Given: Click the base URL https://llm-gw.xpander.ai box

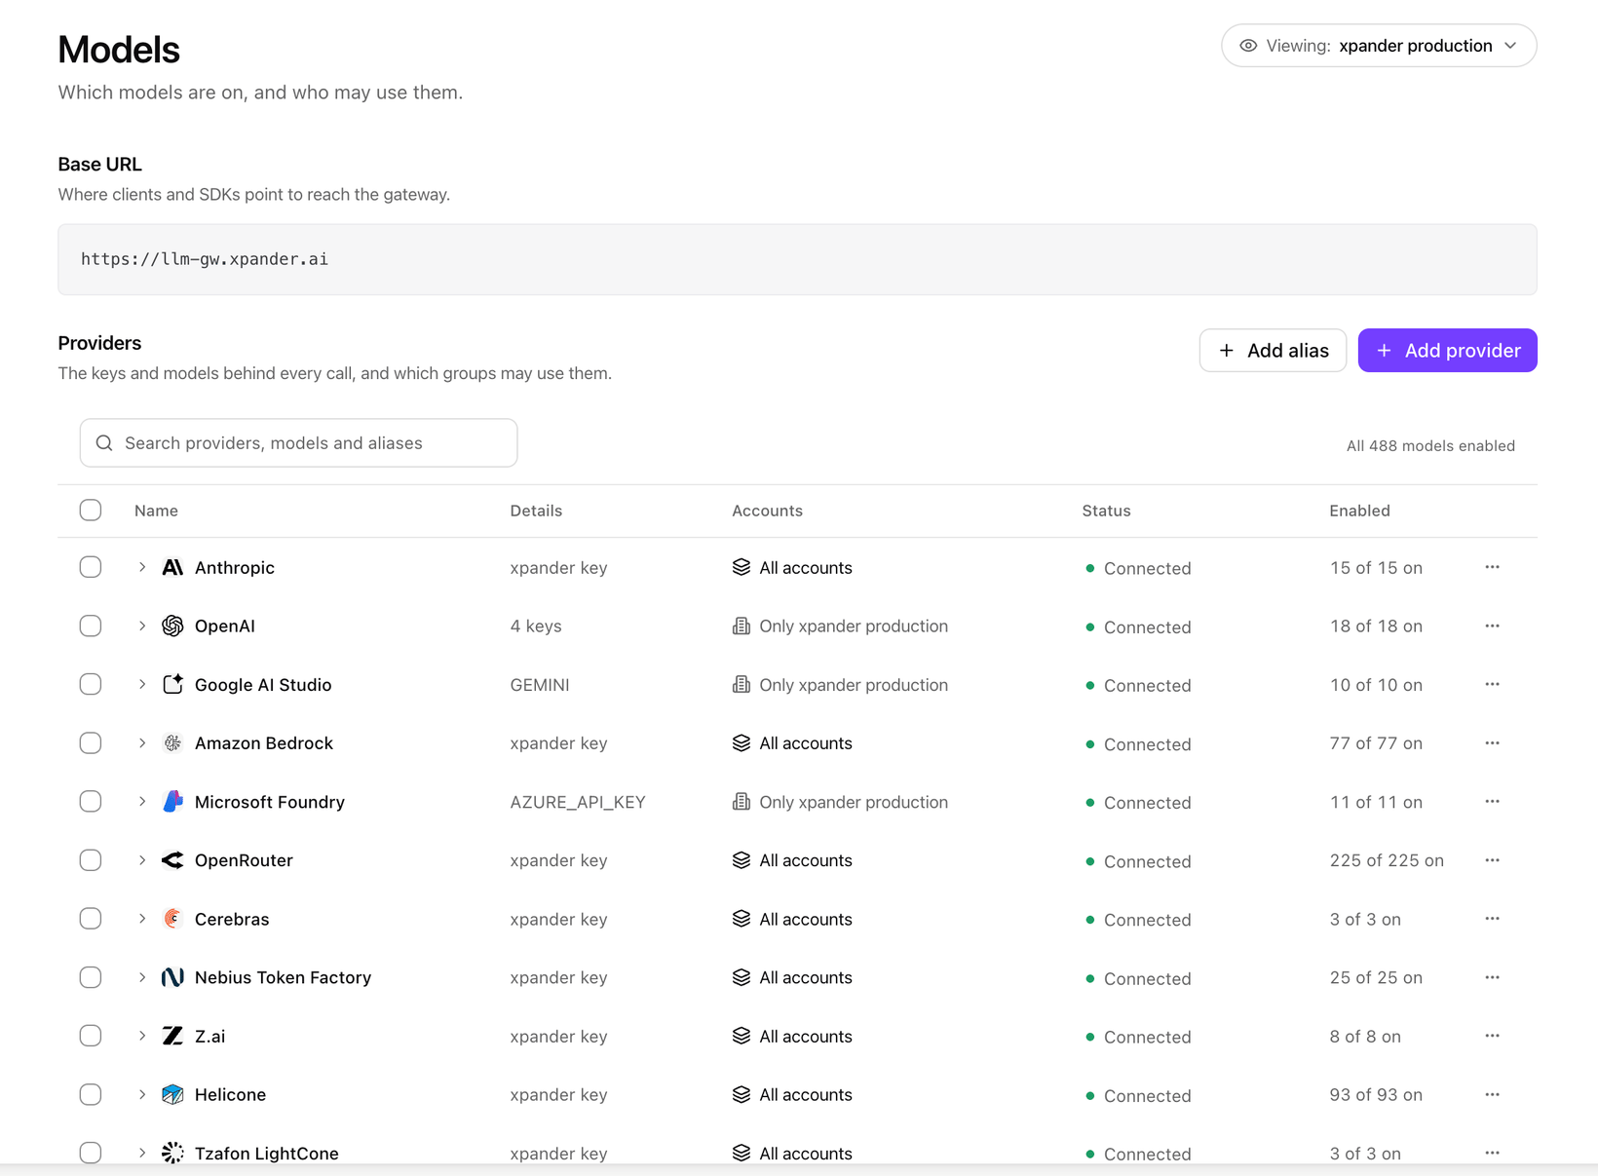Looking at the screenshot, I should (797, 259).
